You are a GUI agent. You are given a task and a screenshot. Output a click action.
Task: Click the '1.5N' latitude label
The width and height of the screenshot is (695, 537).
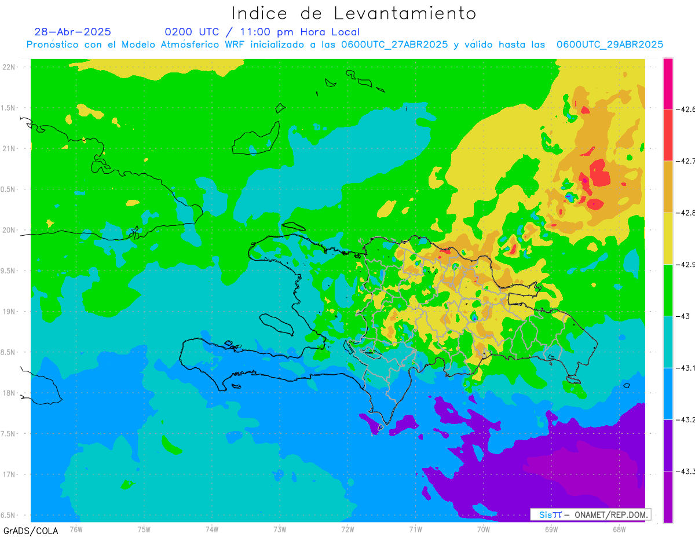8,108
